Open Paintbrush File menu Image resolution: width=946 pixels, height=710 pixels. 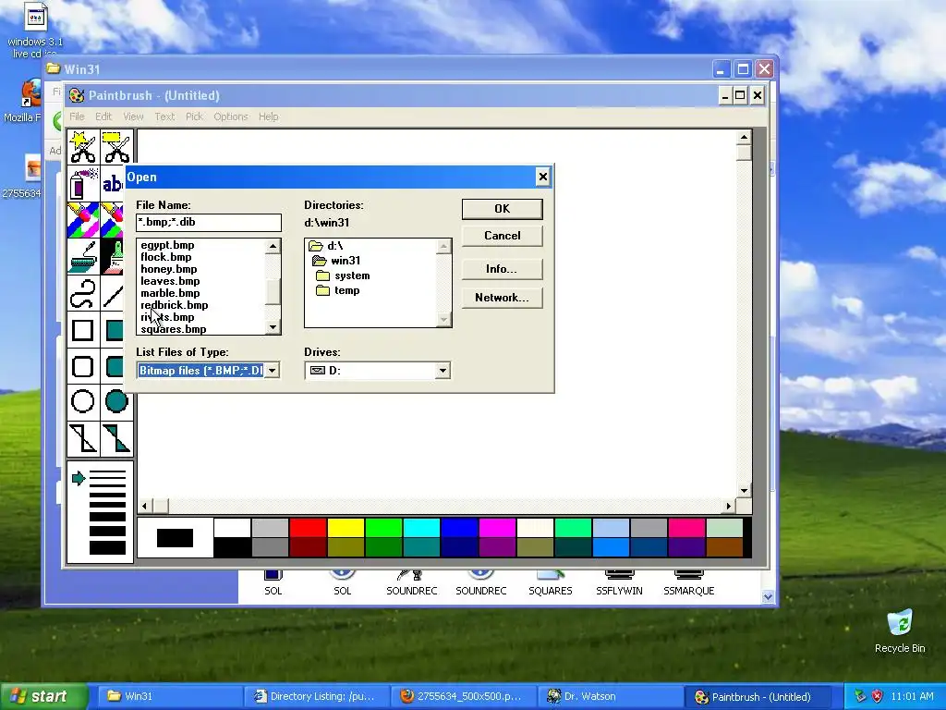[x=77, y=116]
